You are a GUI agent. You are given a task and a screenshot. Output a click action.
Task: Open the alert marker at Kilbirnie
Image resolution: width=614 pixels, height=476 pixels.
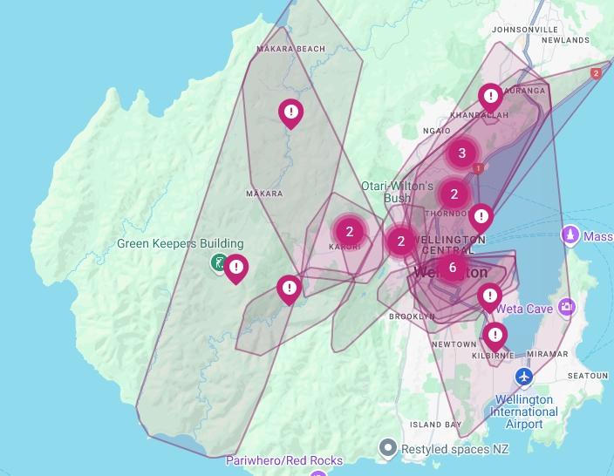pos(495,335)
